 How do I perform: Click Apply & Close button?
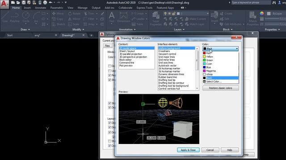pyautogui.click(x=188, y=150)
